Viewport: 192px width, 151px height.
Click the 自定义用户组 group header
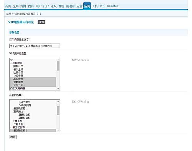[33, 88]
